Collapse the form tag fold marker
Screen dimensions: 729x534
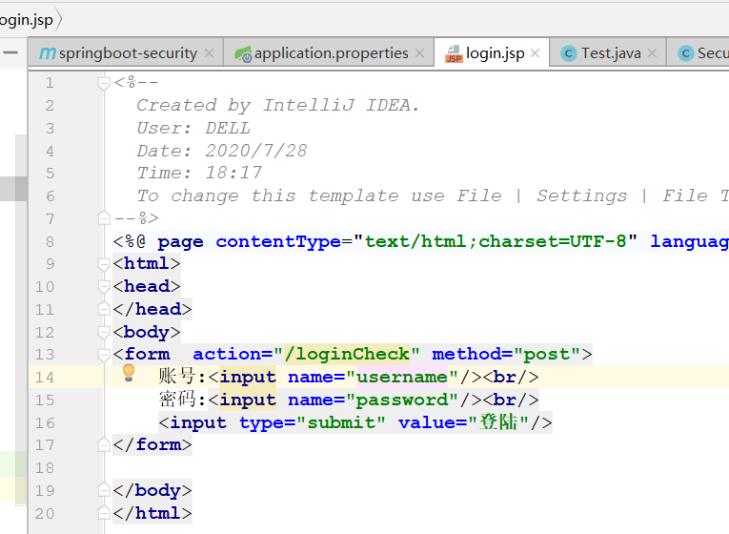pos(105,355)
